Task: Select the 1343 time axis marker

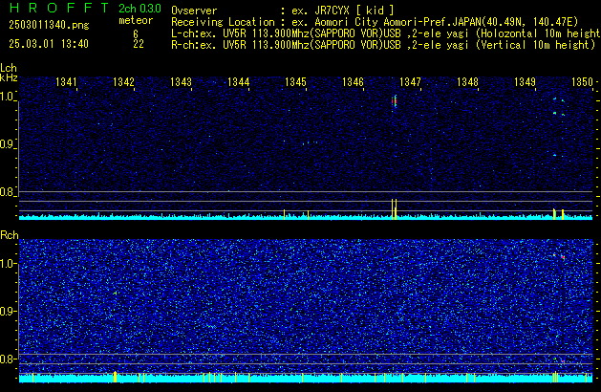Action: point(181,82)
